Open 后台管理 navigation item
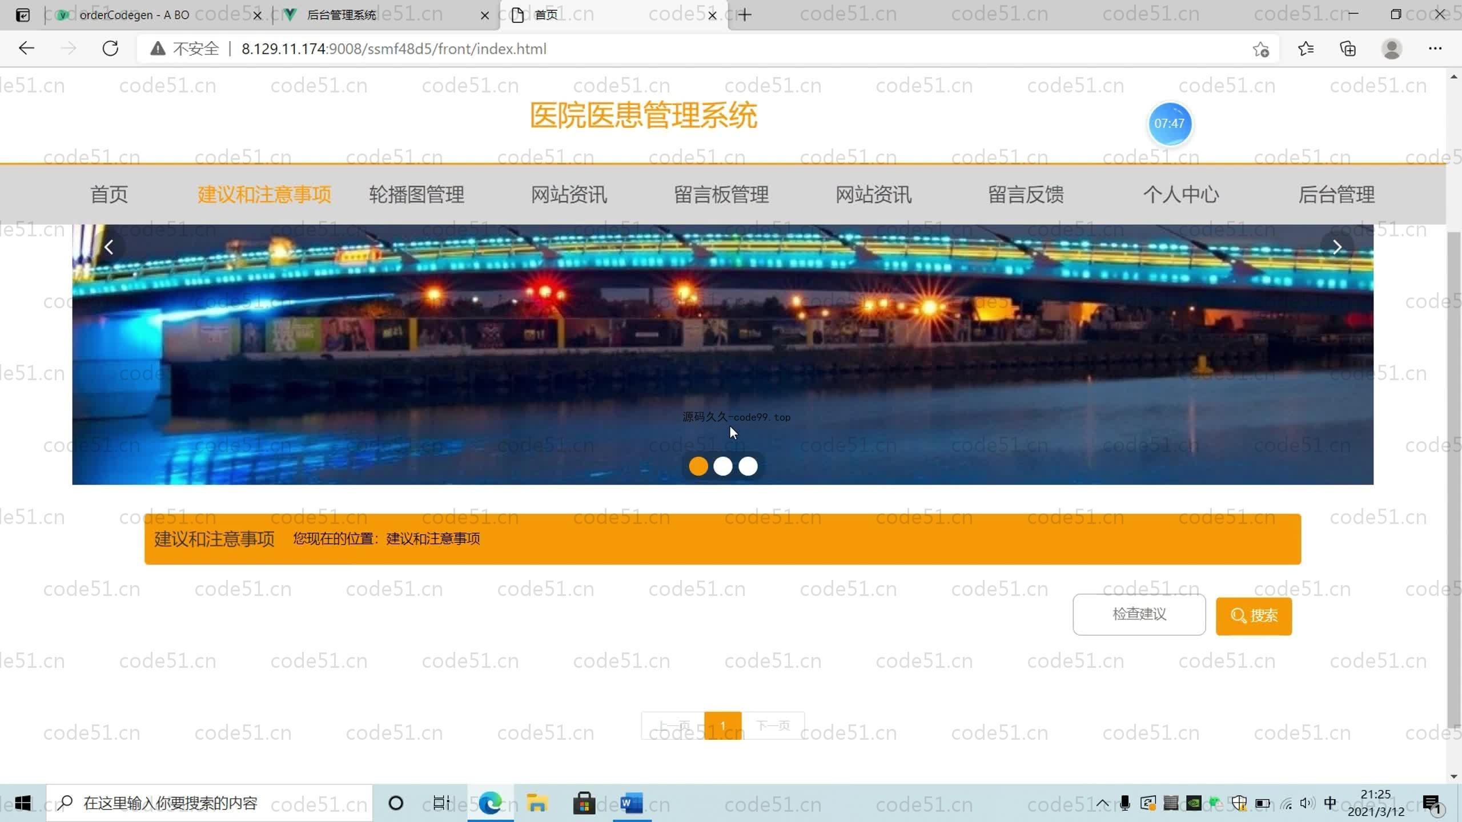 tap(1336, 195)
